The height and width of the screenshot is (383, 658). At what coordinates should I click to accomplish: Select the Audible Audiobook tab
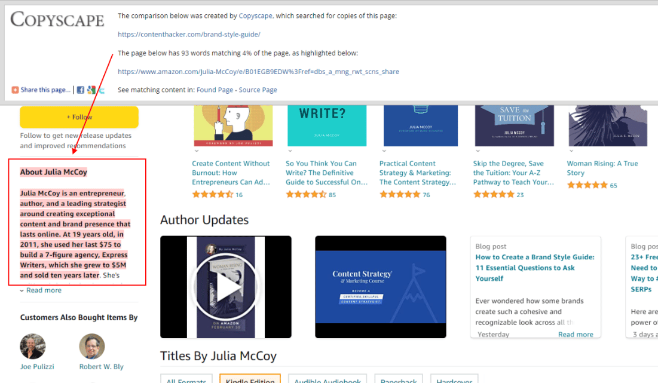click(x=328, y=379)
